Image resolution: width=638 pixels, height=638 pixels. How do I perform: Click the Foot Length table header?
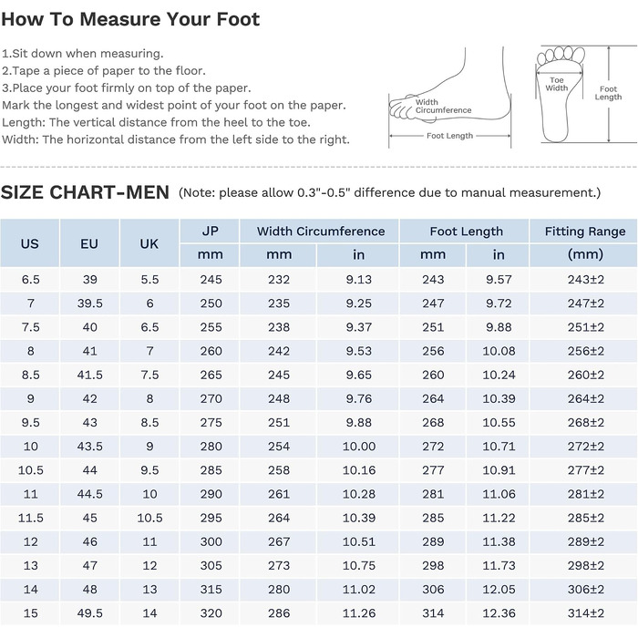466,232
